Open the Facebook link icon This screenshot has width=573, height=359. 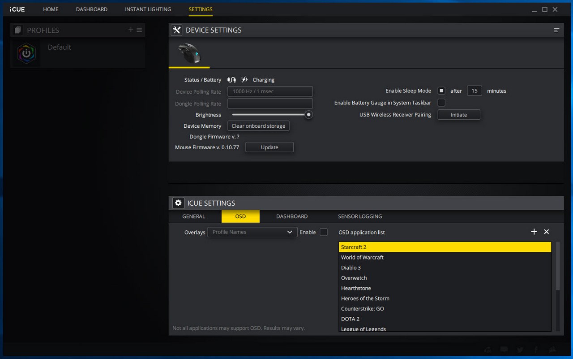coord(536,350)
